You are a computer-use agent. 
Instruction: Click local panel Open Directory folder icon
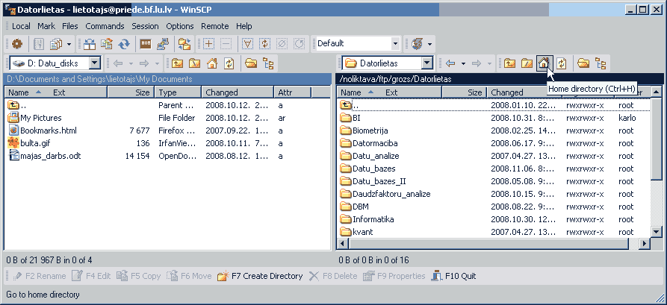[x=251, y=63]
